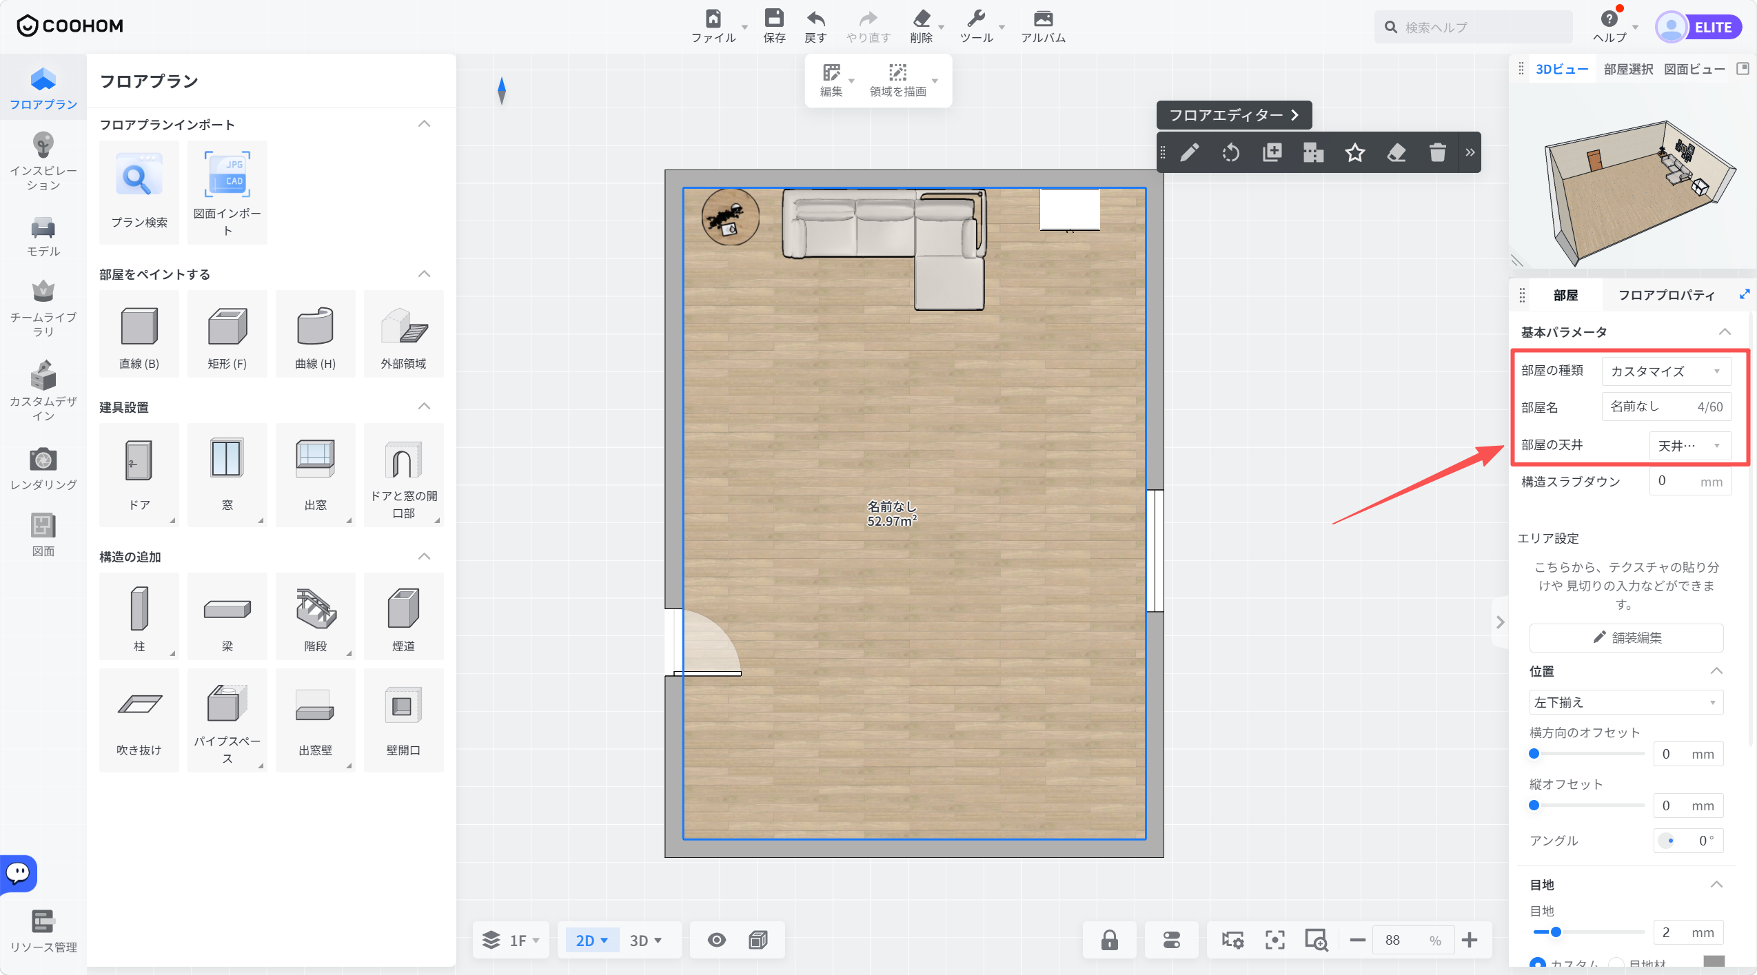
Task: Open the モデル sidebar tab
Action: [43, 238]
